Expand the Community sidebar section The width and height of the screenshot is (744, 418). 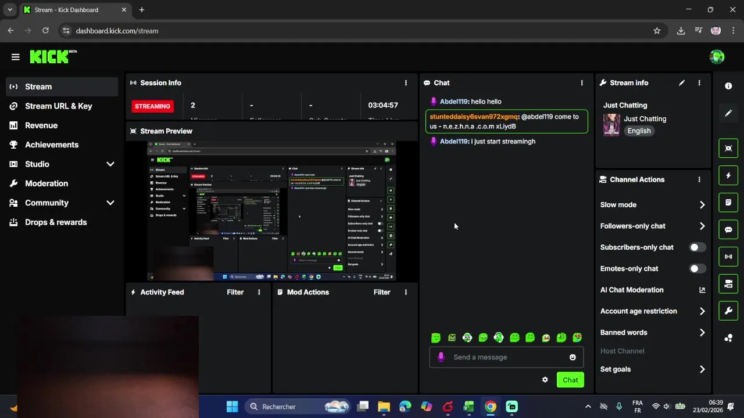click(x=110, y=203)
